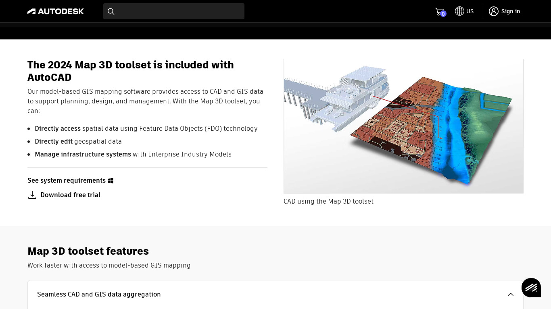Click the Sign in account icon
This screenshot has width=551, height=309.
(x=494, y=11)
